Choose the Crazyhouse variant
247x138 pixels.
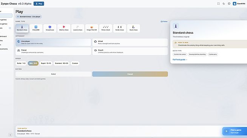click(x=50, y=28)
